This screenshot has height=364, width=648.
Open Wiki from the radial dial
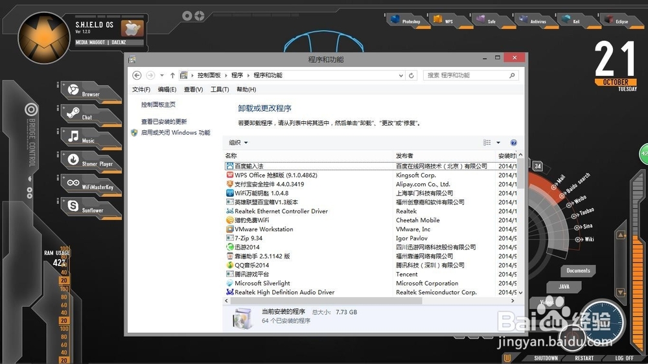pos(584,239)
